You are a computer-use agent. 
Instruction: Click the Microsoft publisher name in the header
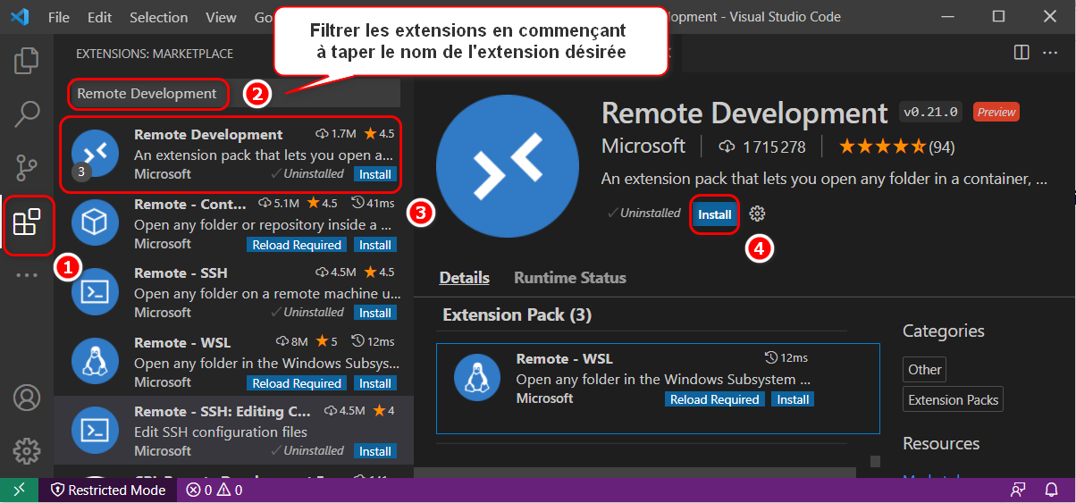tap(643, 146)
